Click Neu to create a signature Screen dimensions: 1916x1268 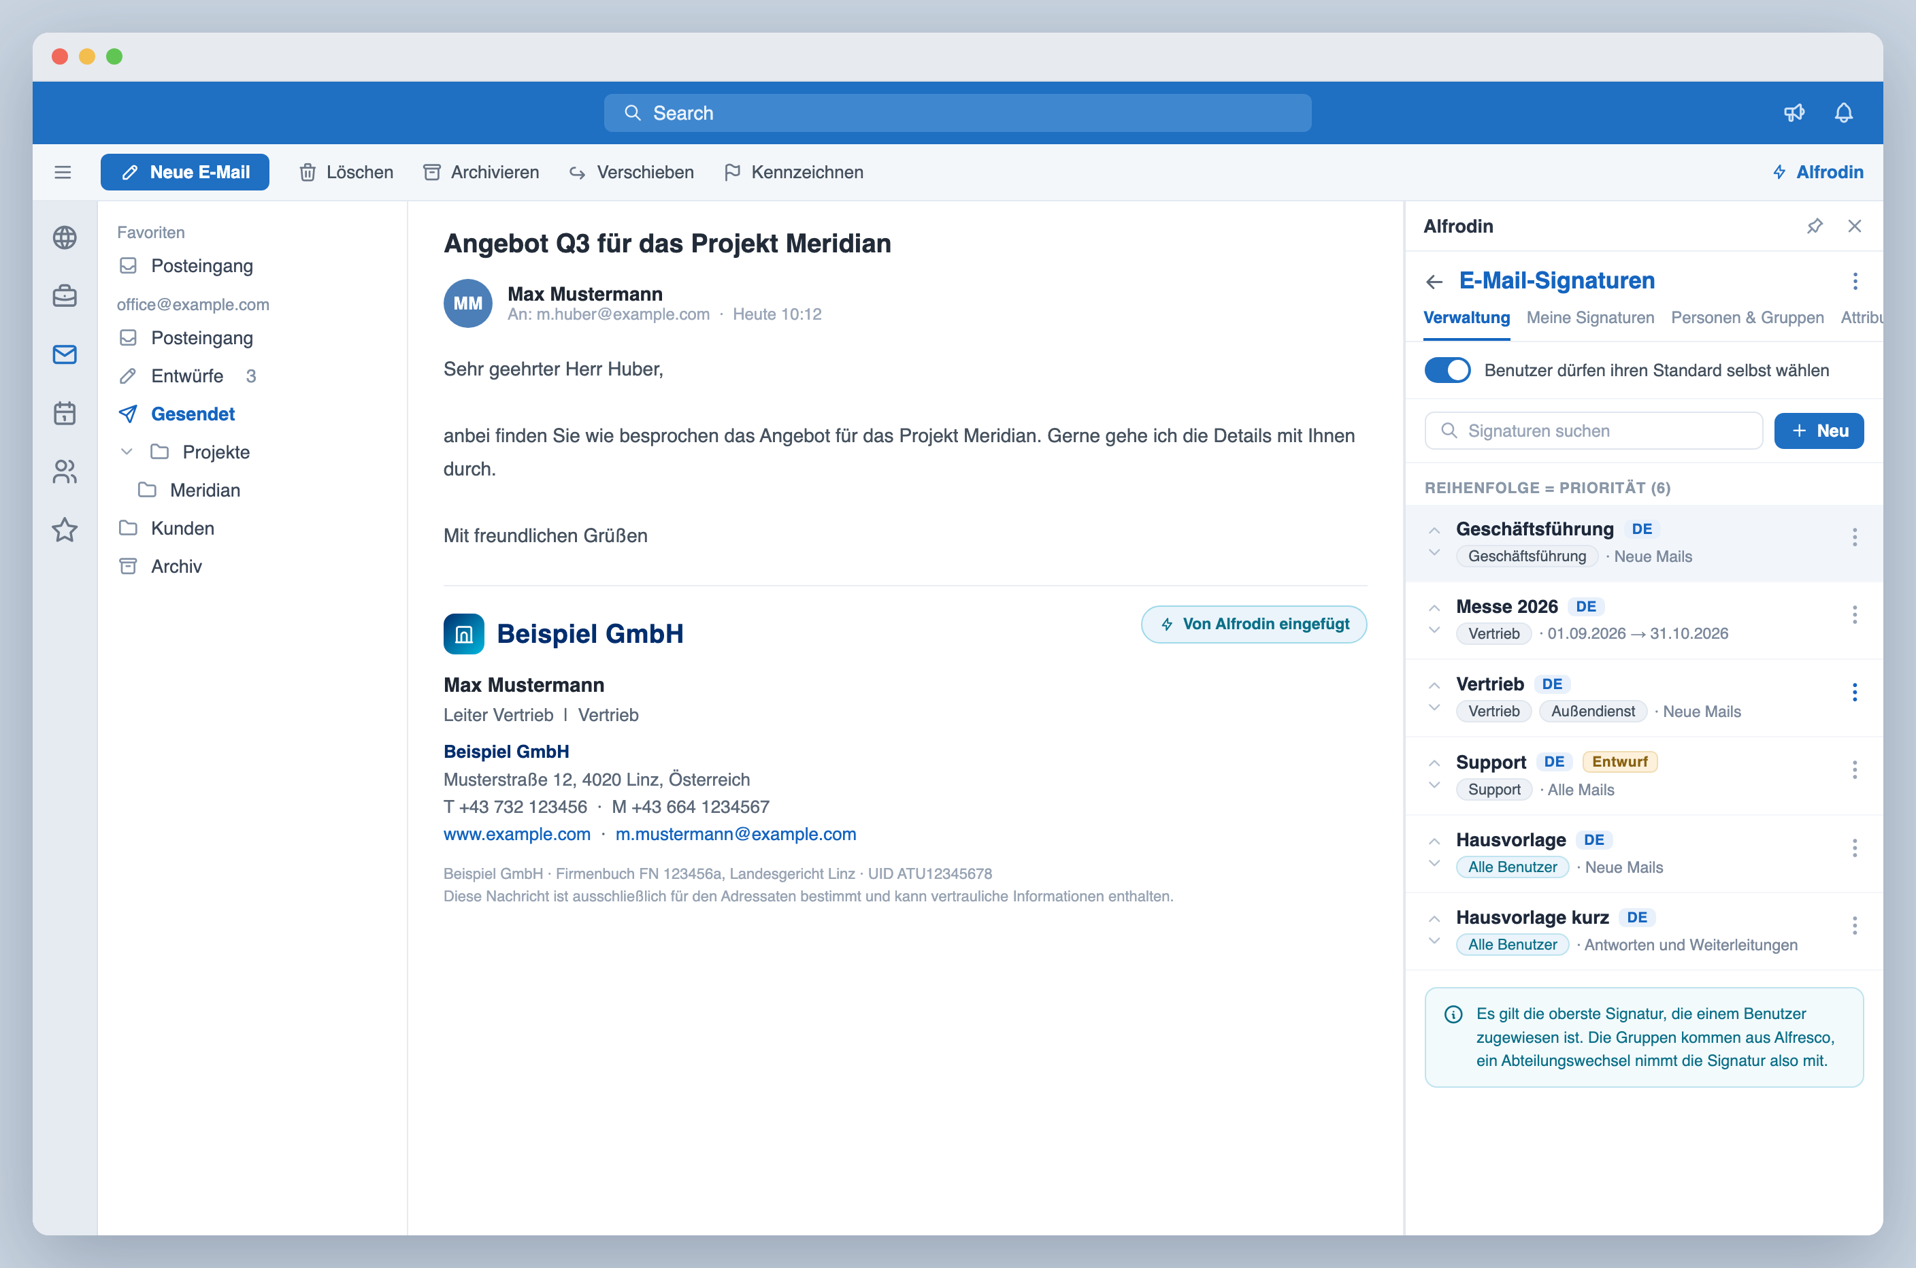[x=1818, y=431]
